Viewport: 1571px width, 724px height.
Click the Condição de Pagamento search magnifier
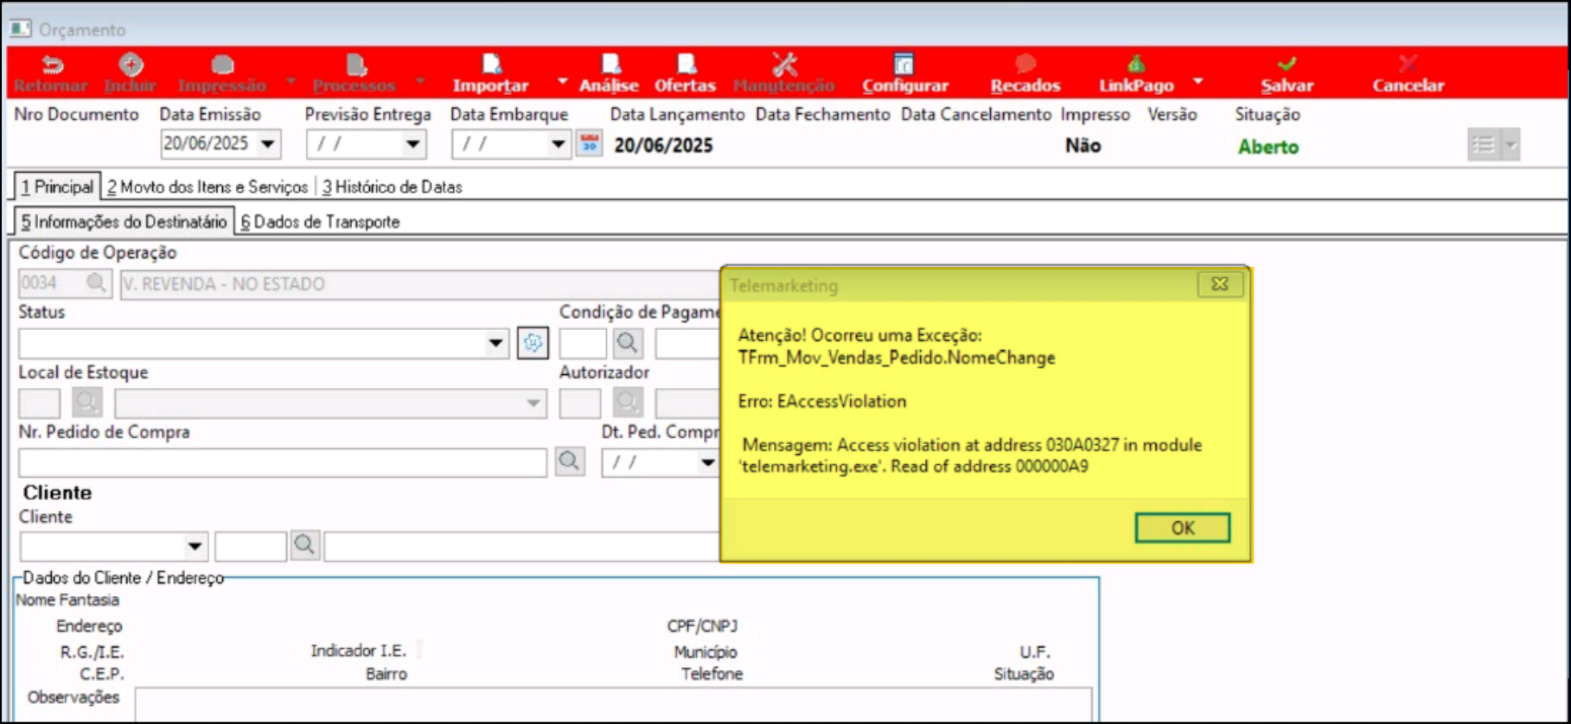(x=628, y=343)
